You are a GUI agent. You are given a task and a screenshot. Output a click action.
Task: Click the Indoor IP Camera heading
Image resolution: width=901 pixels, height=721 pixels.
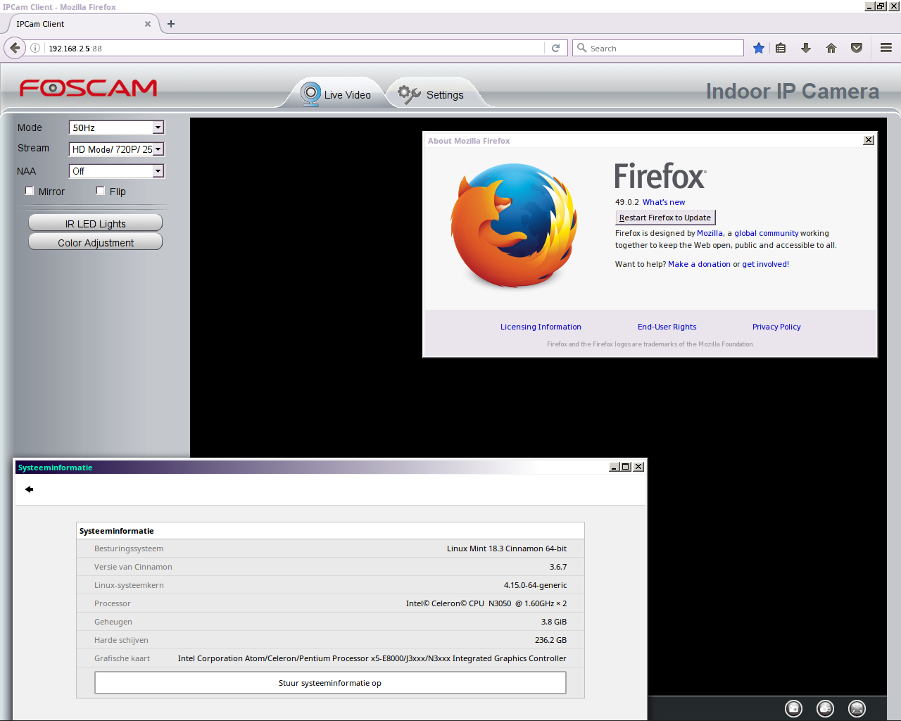(x=793, y=92)
